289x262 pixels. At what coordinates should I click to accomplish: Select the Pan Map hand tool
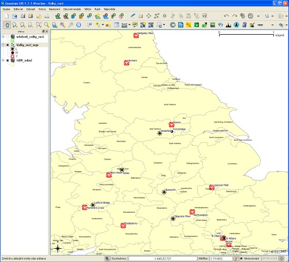click(7, 25)
